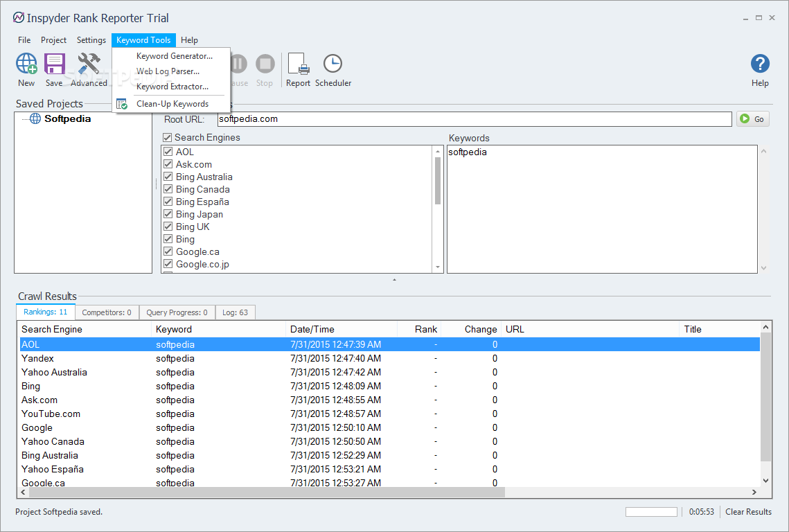Sort by Title column header

(720, 329)
